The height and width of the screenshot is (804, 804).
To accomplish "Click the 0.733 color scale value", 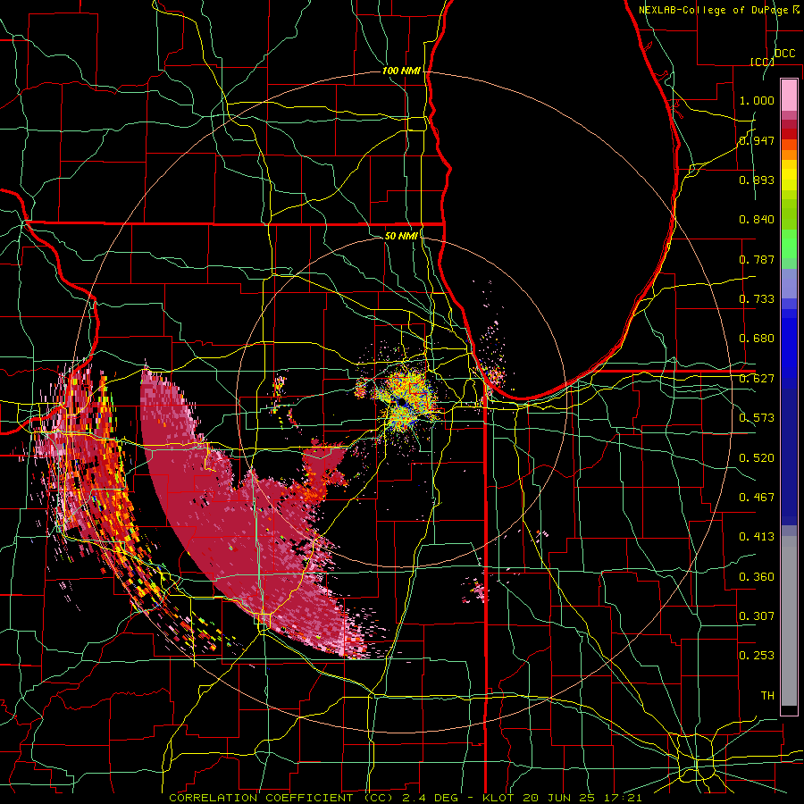I will coord(757,299).
